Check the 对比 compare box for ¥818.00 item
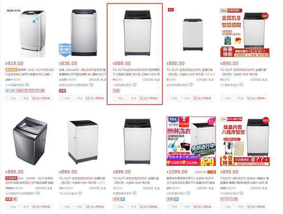283x214 pixels. click(x=8, y=98)
